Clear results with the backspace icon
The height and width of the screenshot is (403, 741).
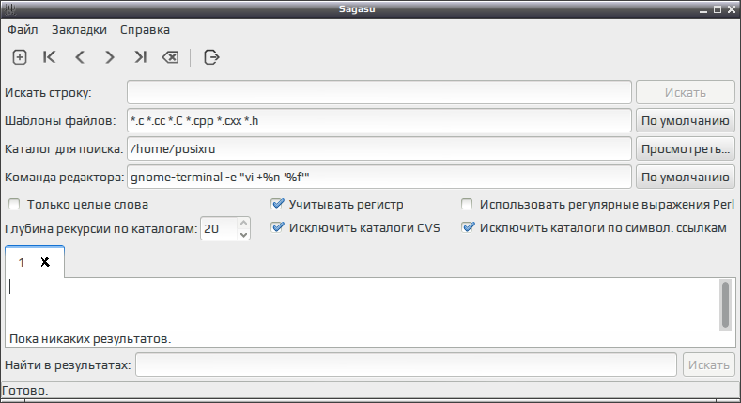[x=170, y=57]
